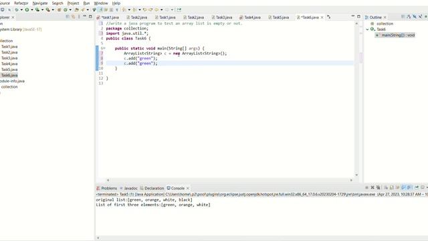Switch to the Task5.java editor tab

(278, 17)
